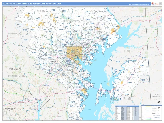Select ZIP code 21047 label

pyautogui.click(x=90, y=30)
